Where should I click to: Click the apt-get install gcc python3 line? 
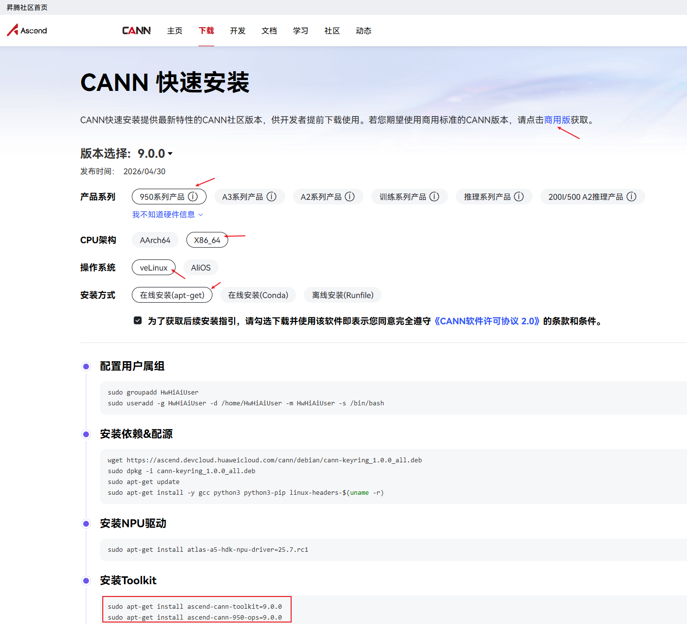[246, 492]
